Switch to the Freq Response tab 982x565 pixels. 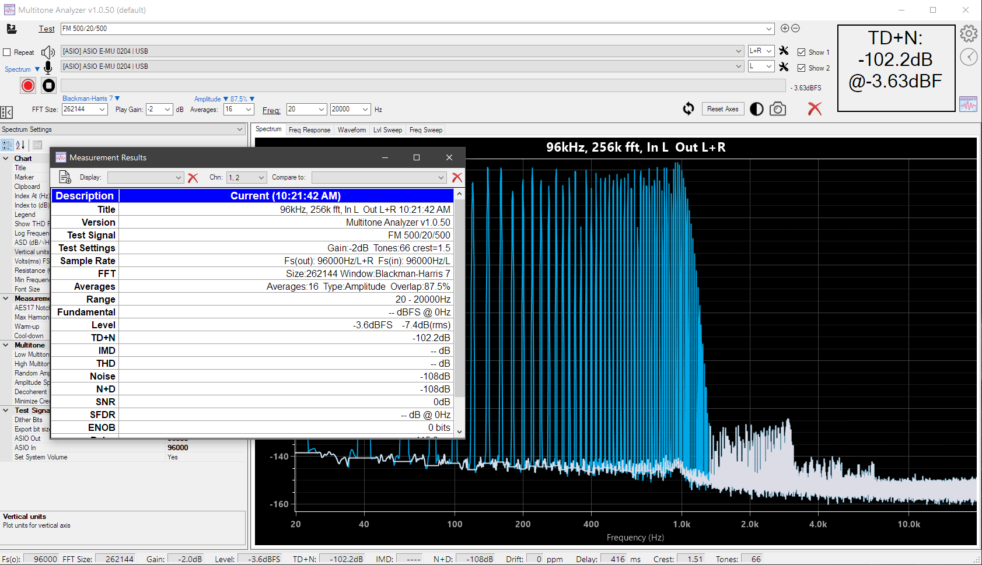click(309, 130)
